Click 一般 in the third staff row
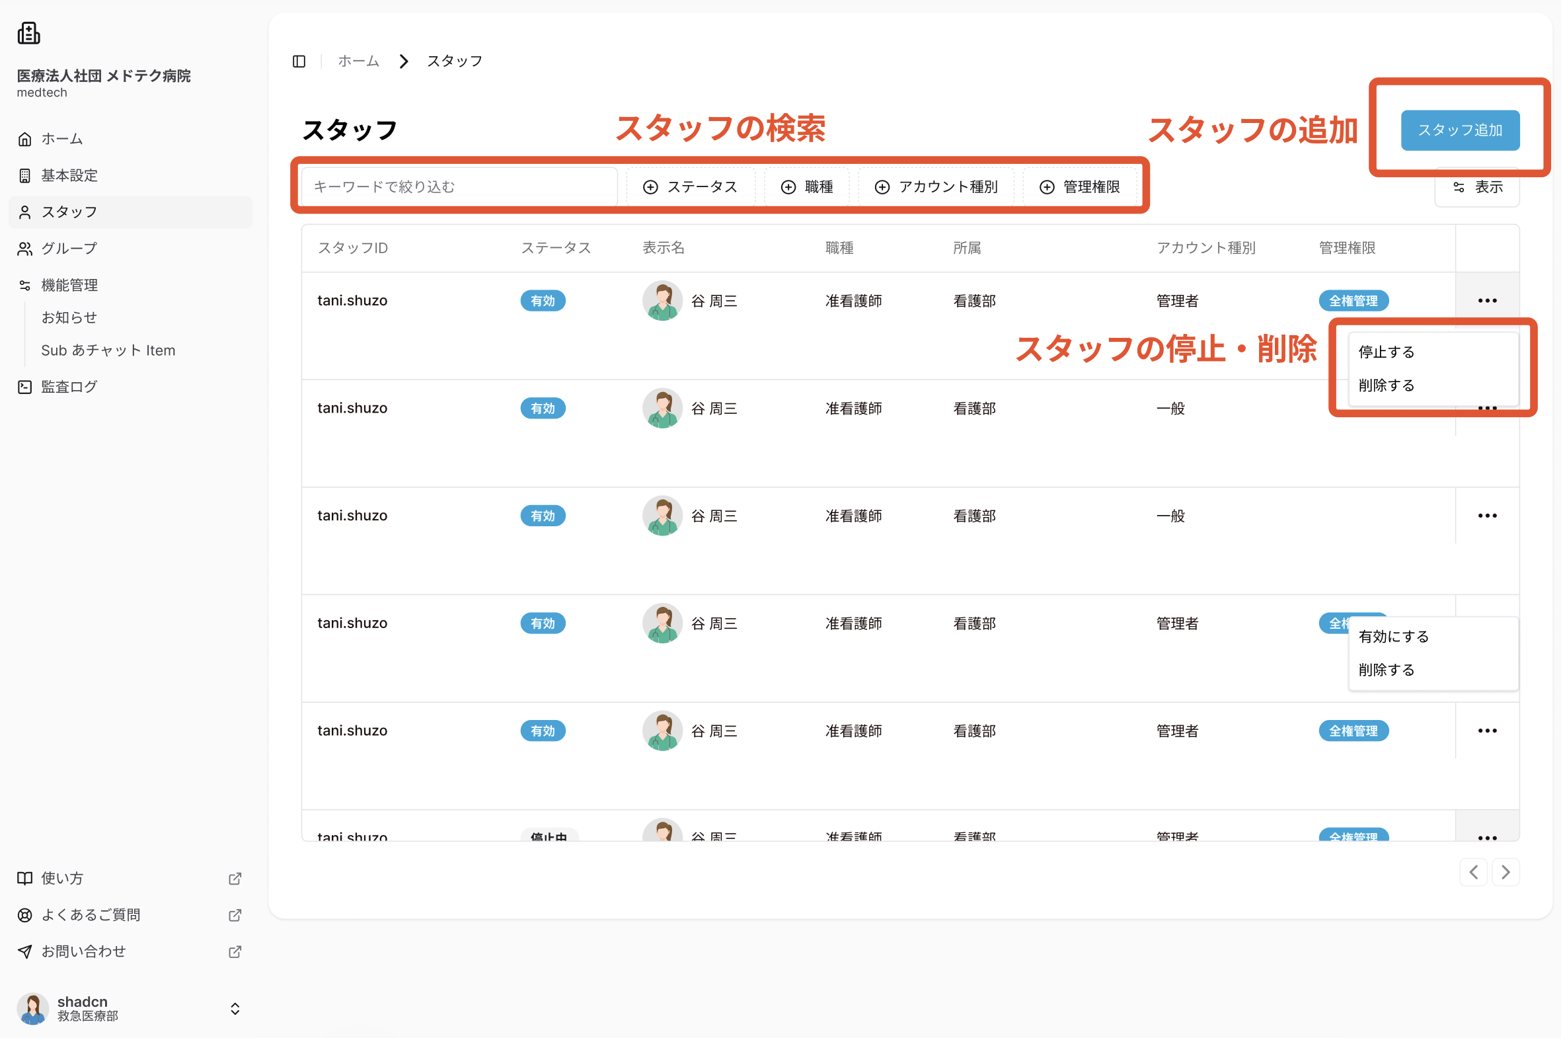This screenshot has height=1038, width=1561. coord(1170,516)
